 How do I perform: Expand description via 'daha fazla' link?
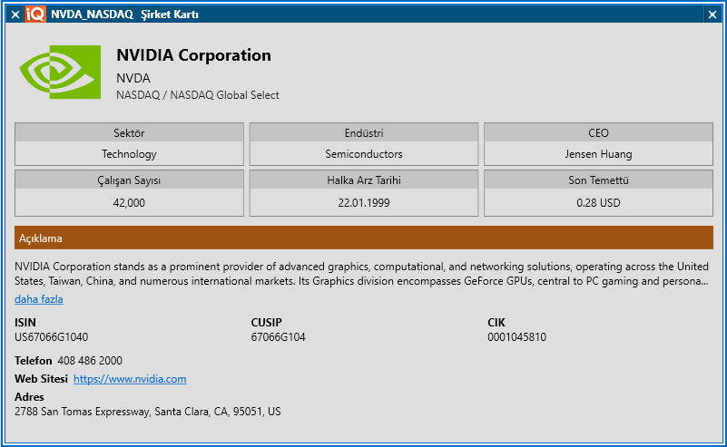(38, 299)
